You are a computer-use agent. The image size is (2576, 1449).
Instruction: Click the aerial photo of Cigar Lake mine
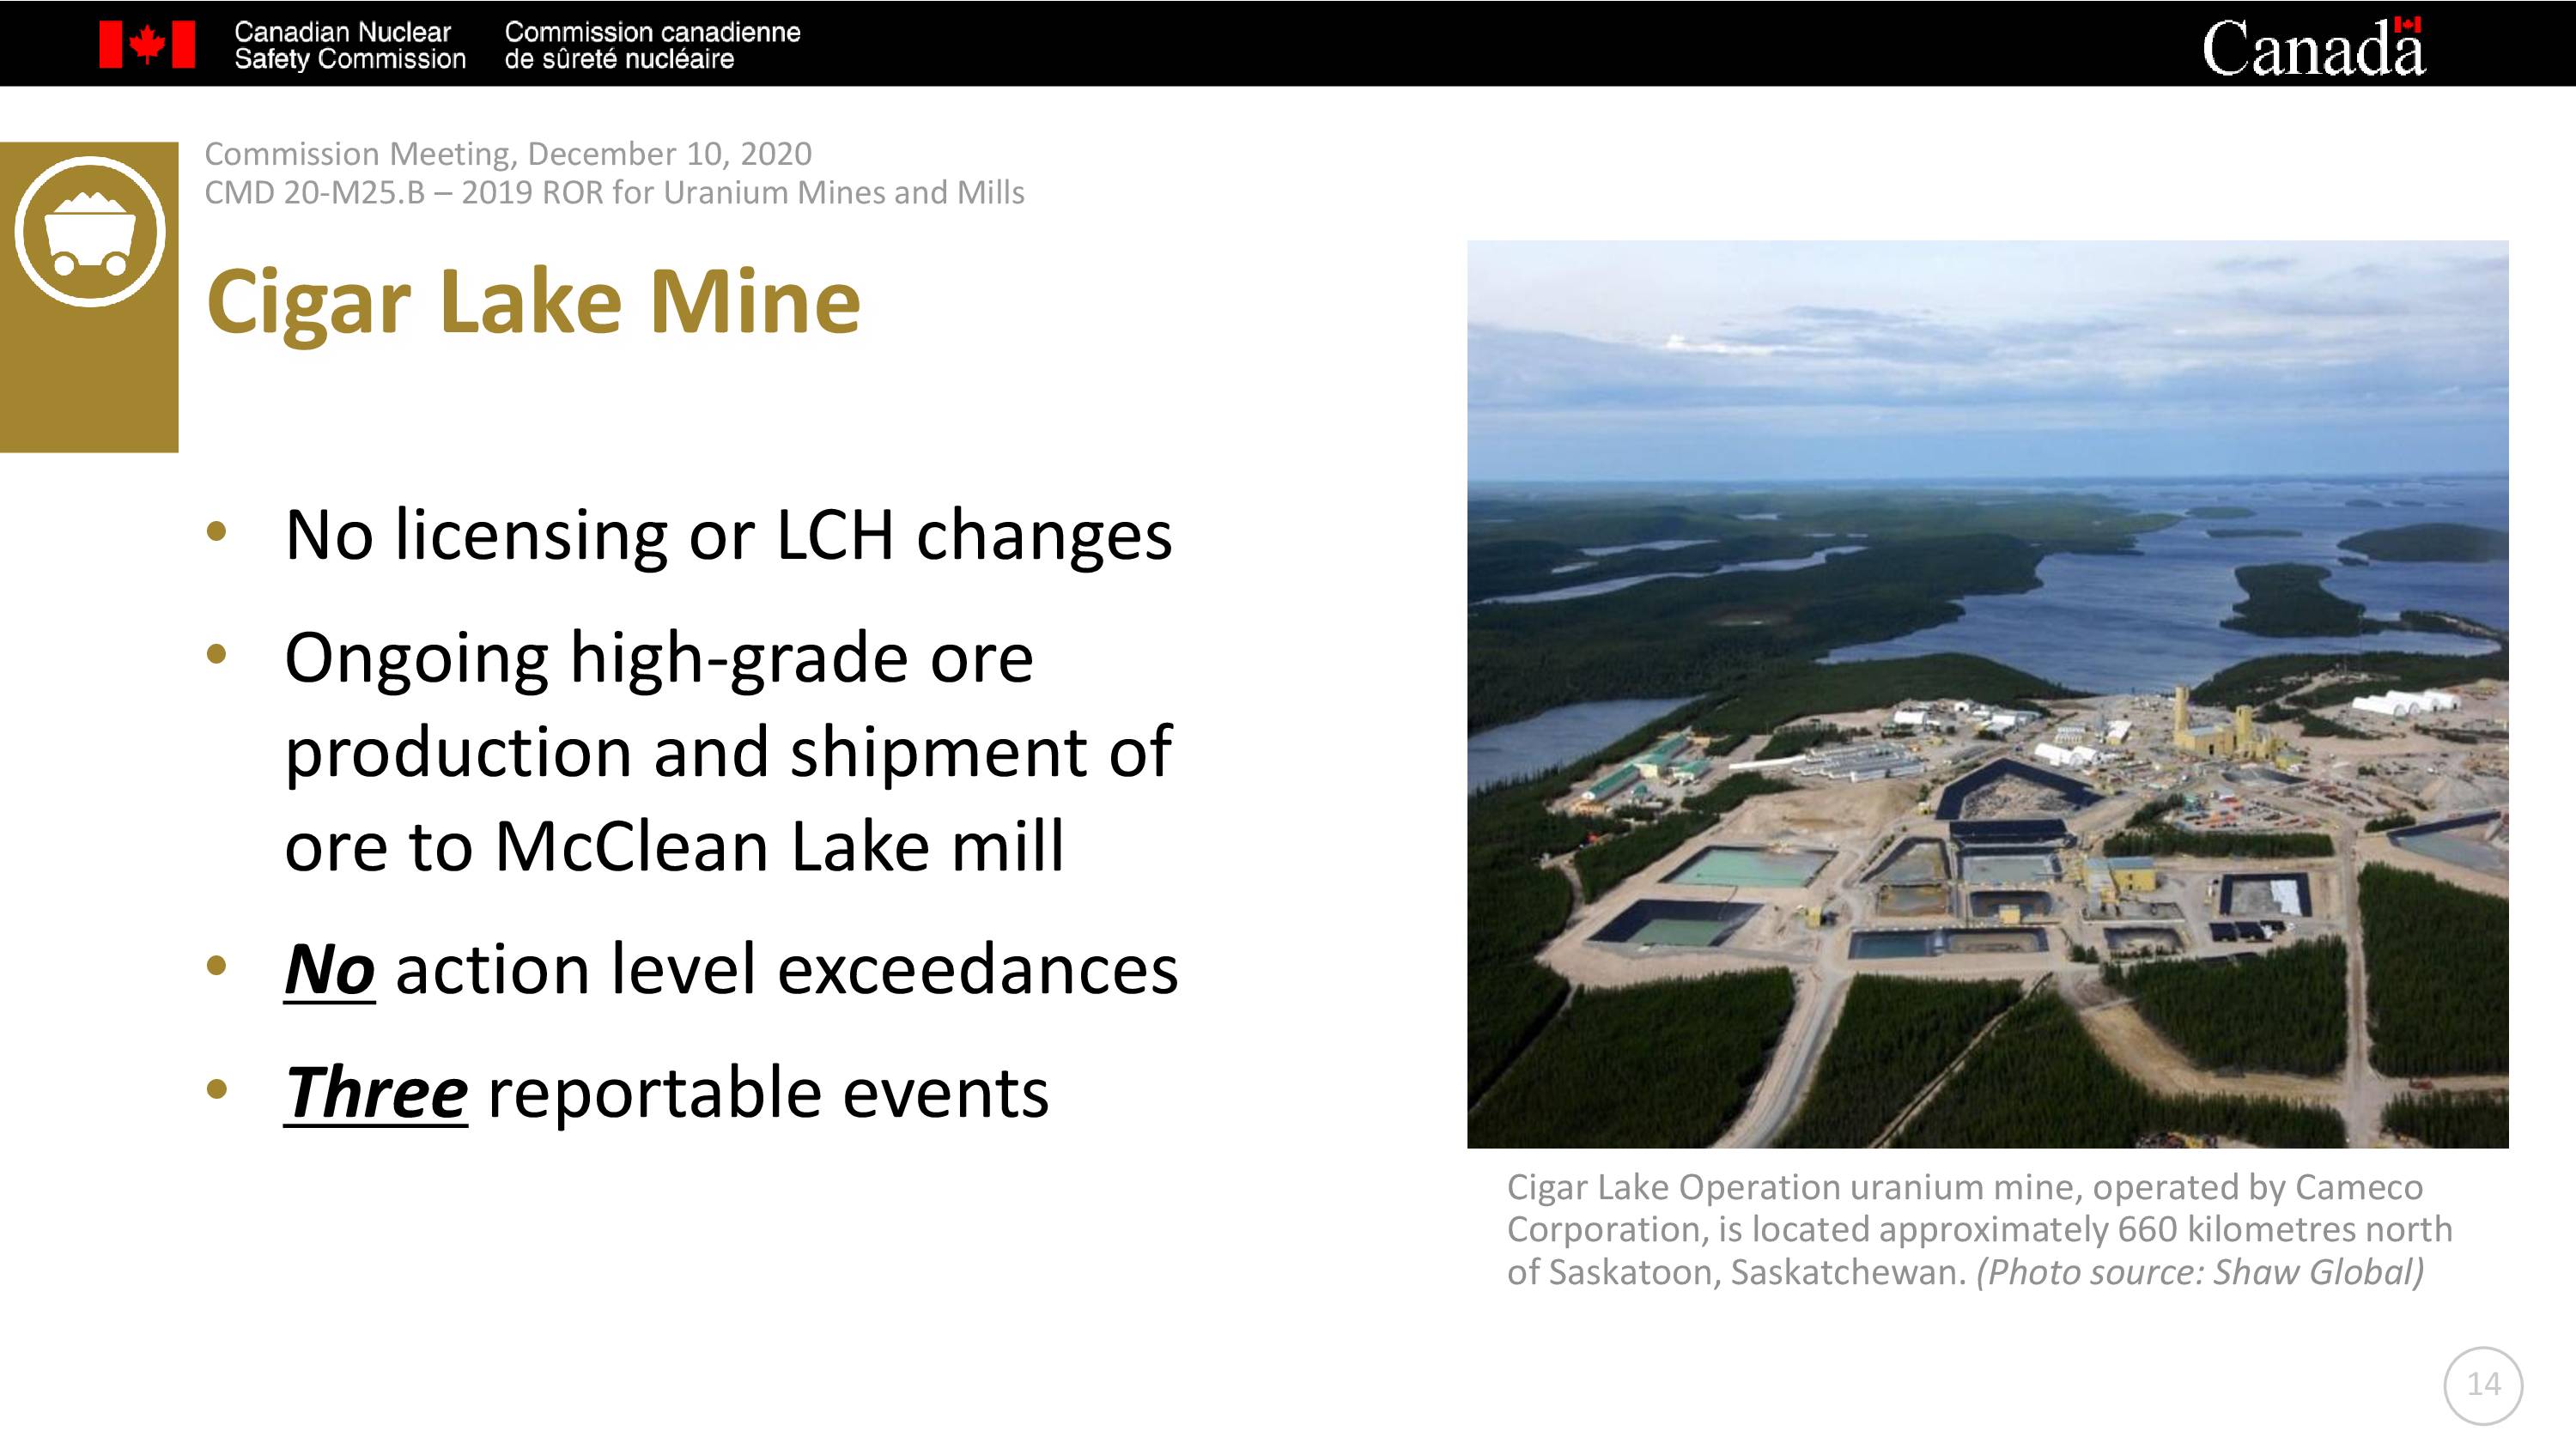(x=1987, y=694)
